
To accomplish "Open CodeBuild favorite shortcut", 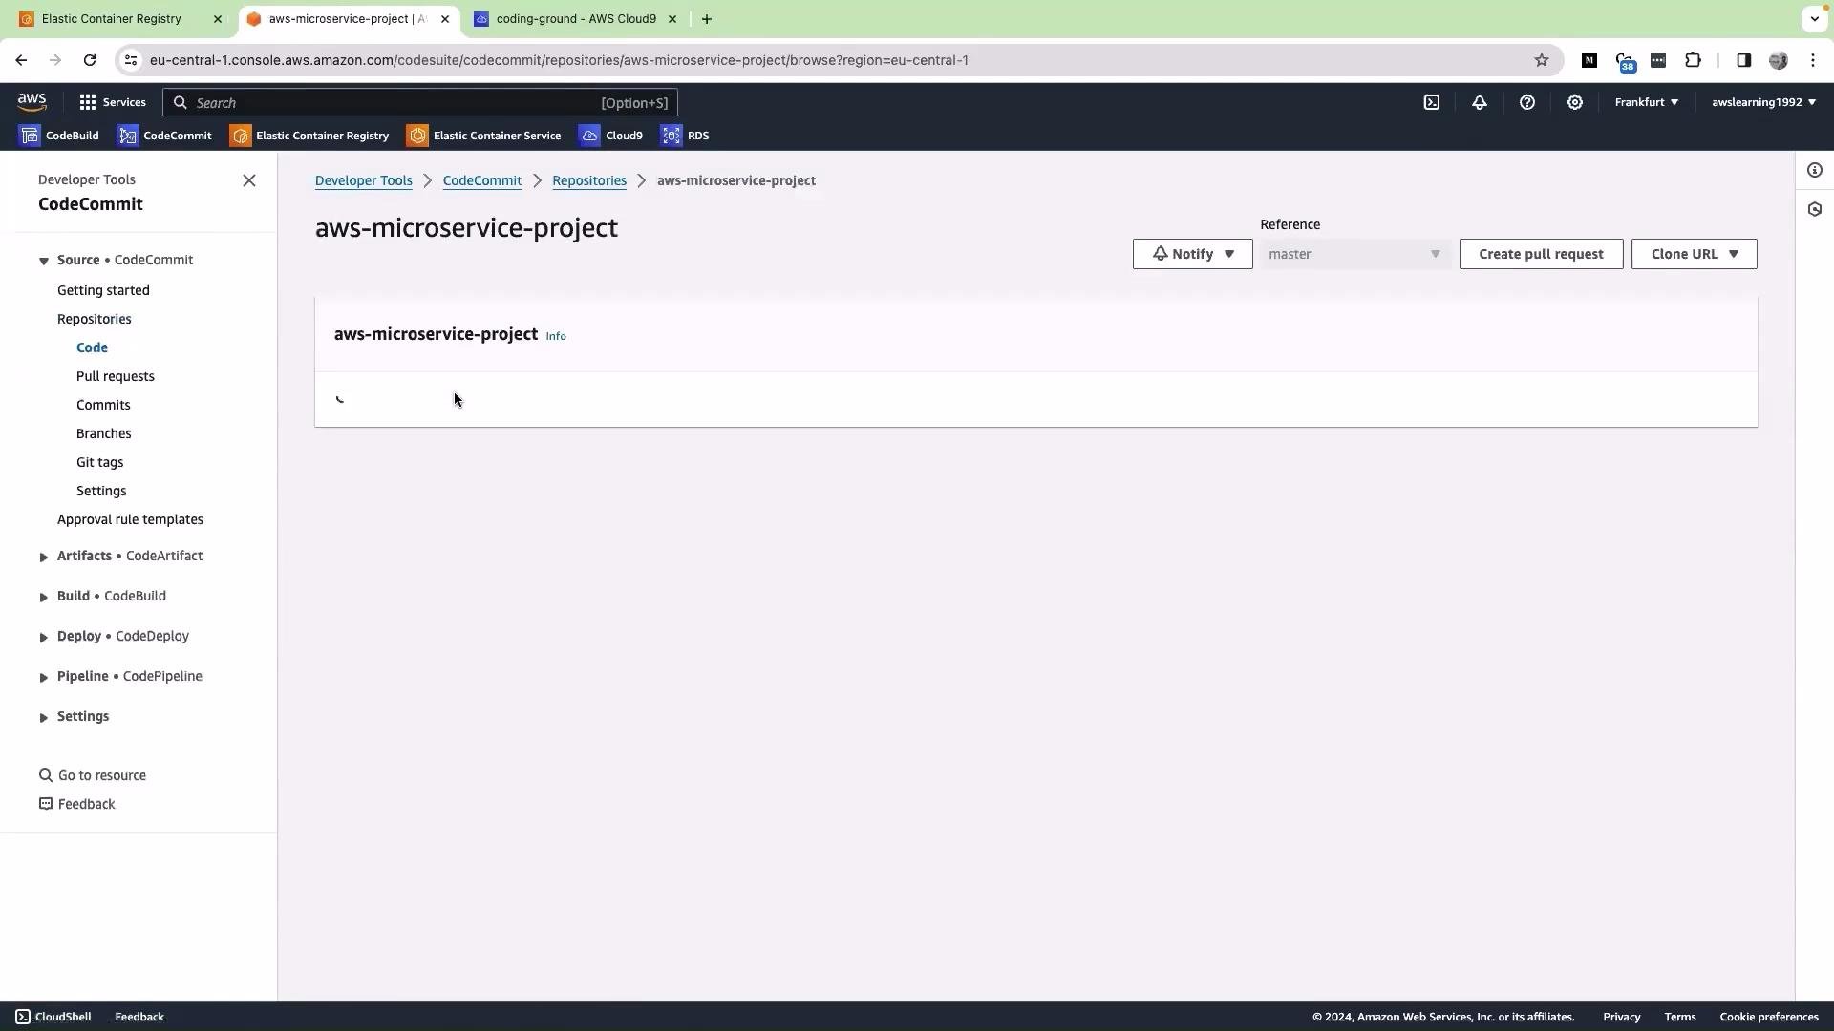I will [x=59, y=136].
